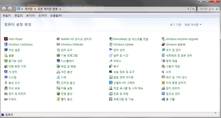221x118 pixels.
Task: Open the 도구(T) menu
Action: pyautogui.click(x=43, y=15)
